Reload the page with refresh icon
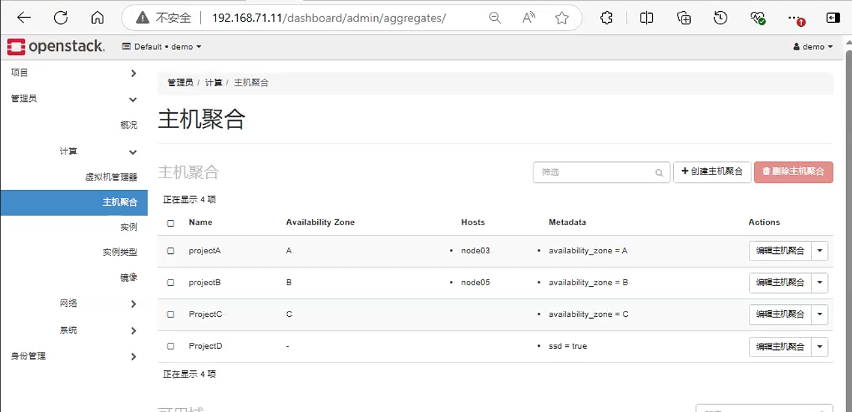Image resolution: width=852 pixels, height=412 pixels. (61, 18)
